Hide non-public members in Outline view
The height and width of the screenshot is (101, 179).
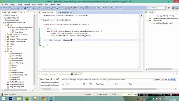[x=170, y=16]
